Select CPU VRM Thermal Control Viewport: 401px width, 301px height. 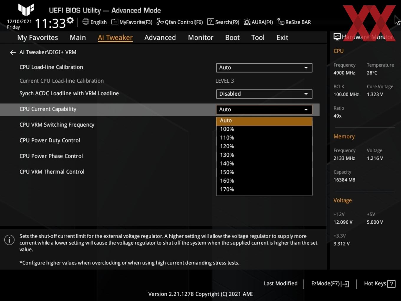point(52,171)
